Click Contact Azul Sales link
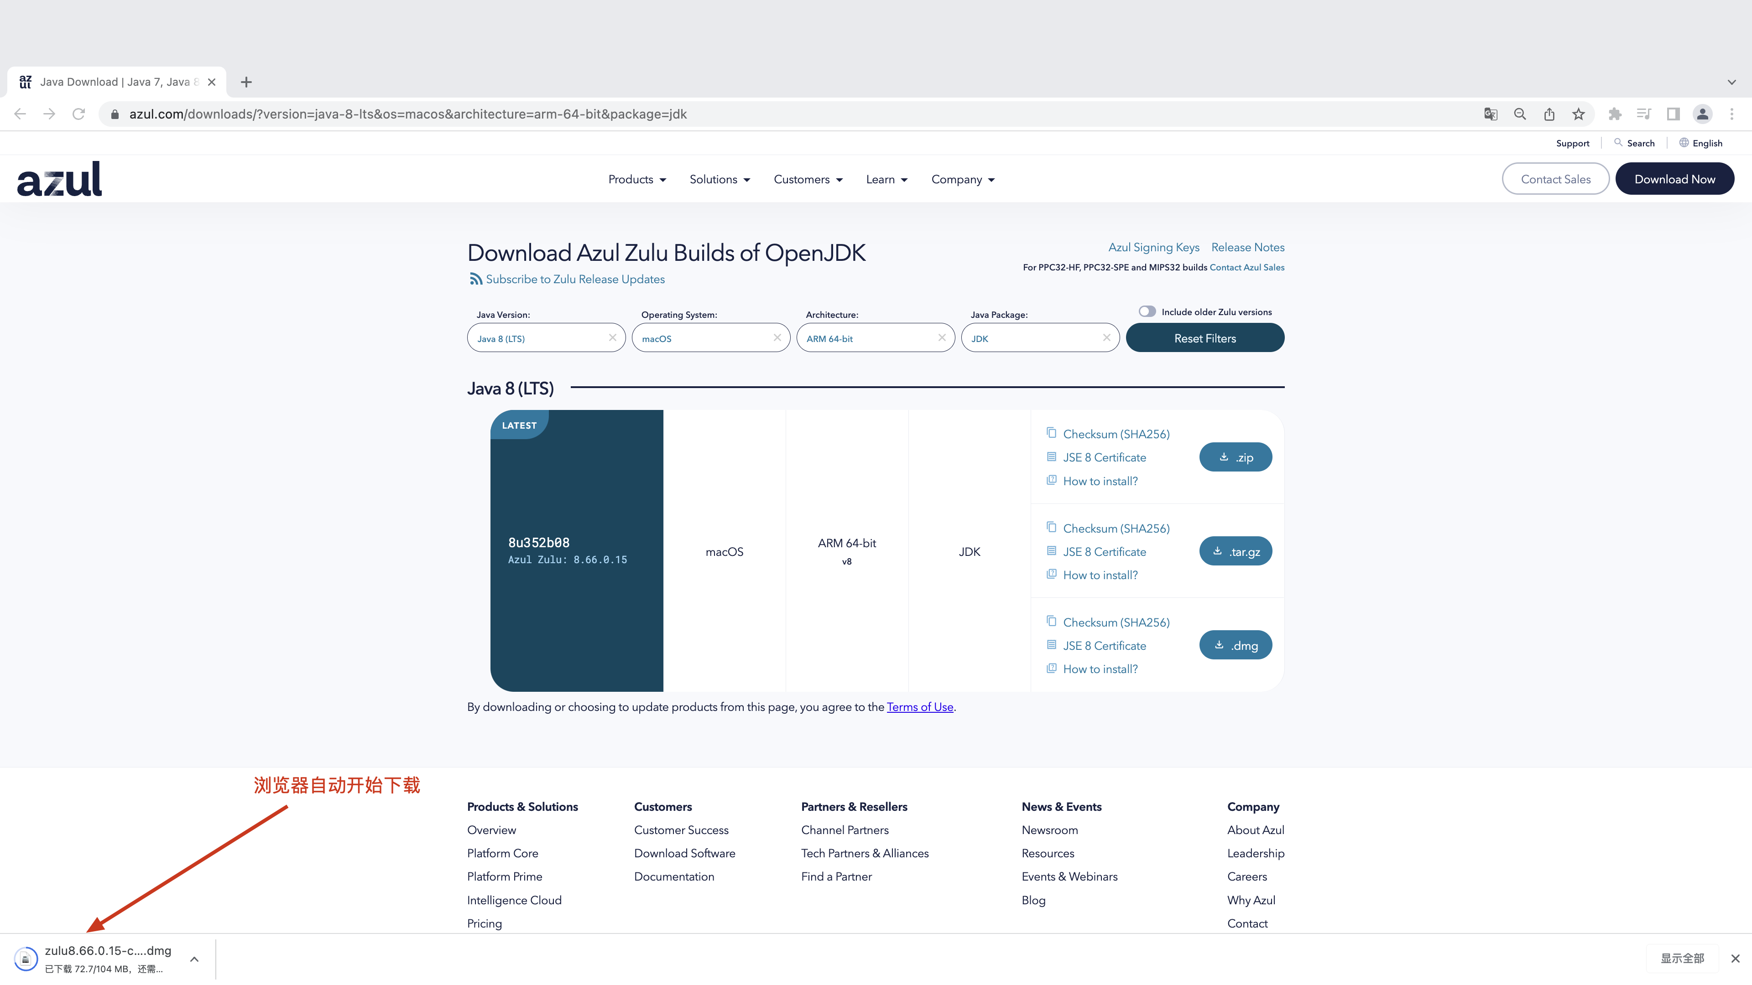 1246,267
